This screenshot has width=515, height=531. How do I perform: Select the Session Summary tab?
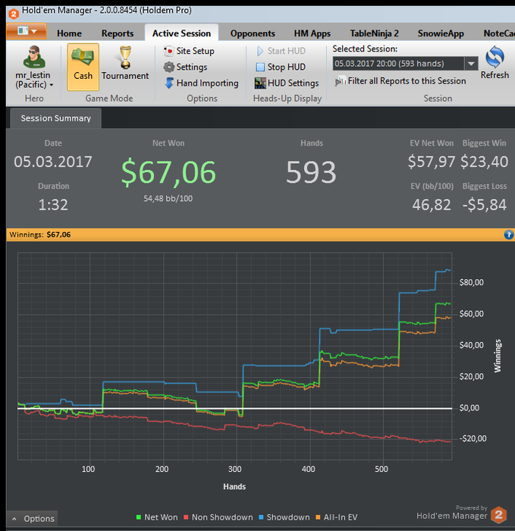tap(56, 118)
